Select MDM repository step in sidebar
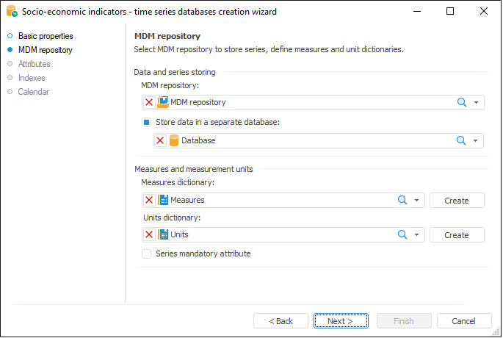 (x=45, y=50)
